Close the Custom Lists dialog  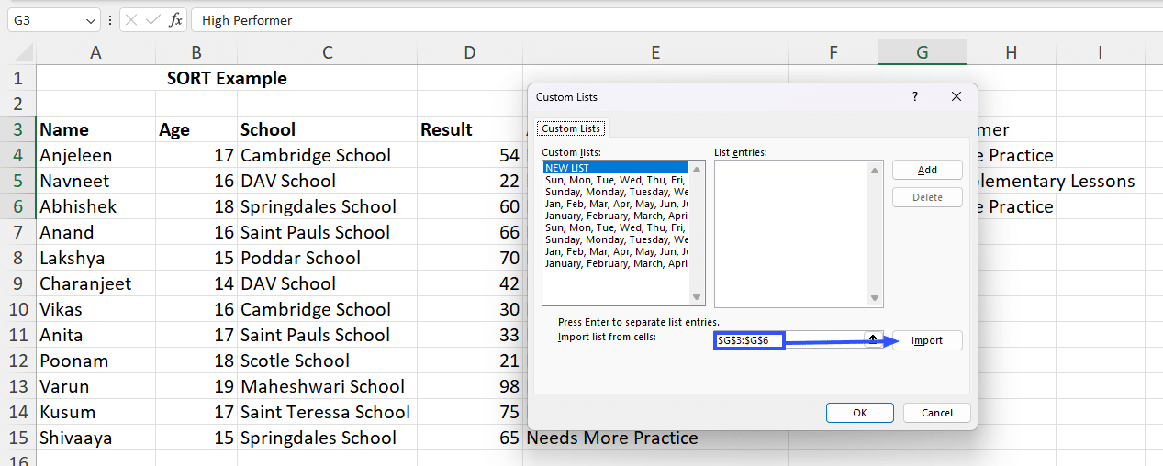pos(956,96)
